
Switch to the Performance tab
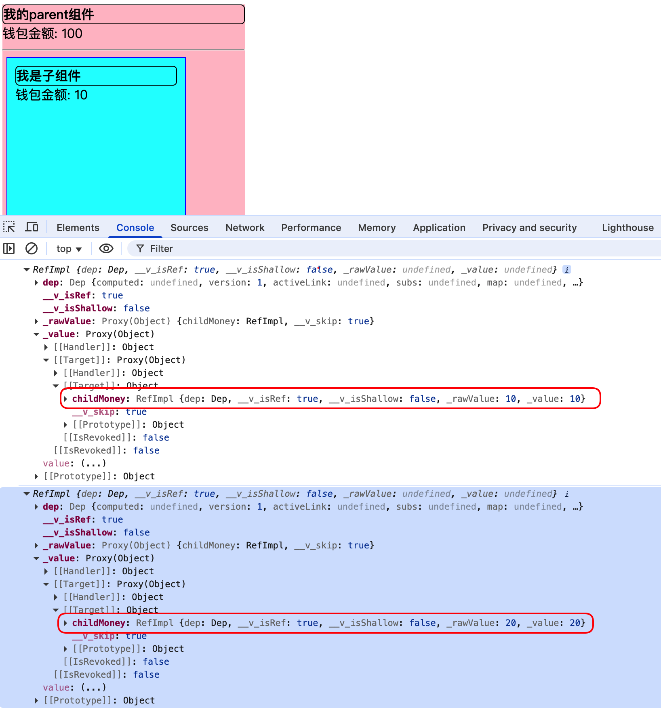[x=311, y=227]
